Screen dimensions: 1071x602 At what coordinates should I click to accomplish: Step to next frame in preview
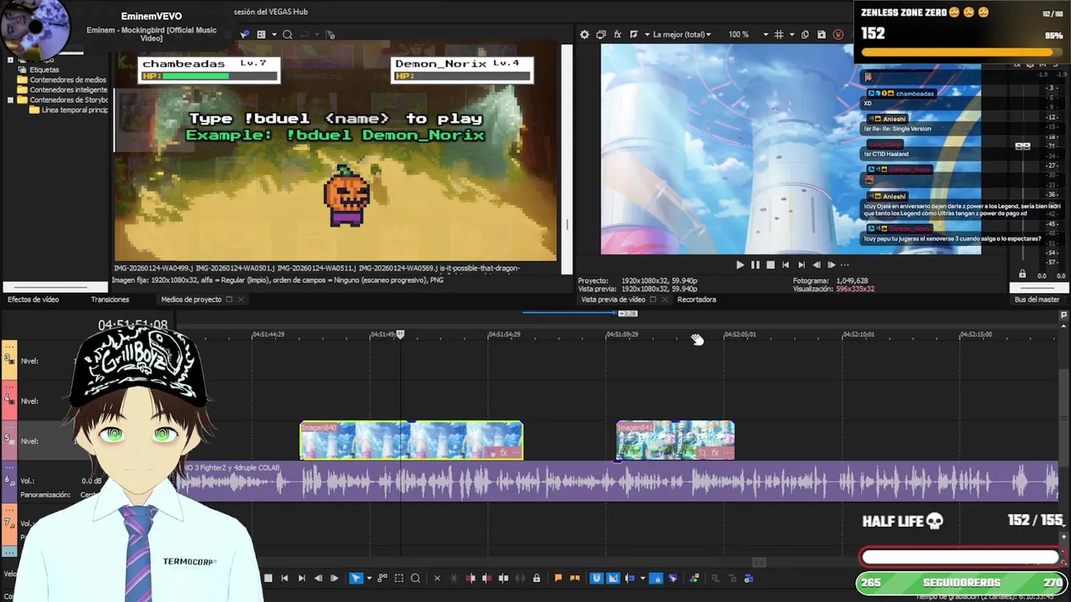coord(831,265)
